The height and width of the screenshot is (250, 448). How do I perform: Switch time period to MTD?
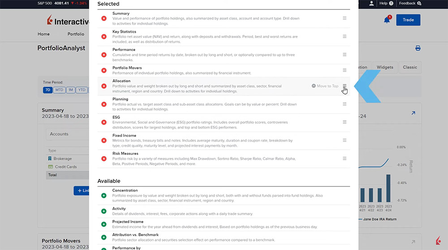click(x=59, y=90)
